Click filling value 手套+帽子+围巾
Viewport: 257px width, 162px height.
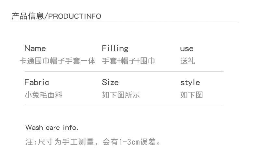(128, 61)
